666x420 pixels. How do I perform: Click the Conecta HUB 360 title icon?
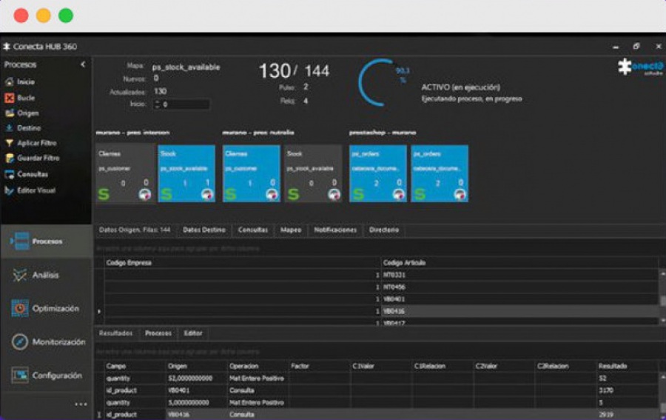[7, 47]
